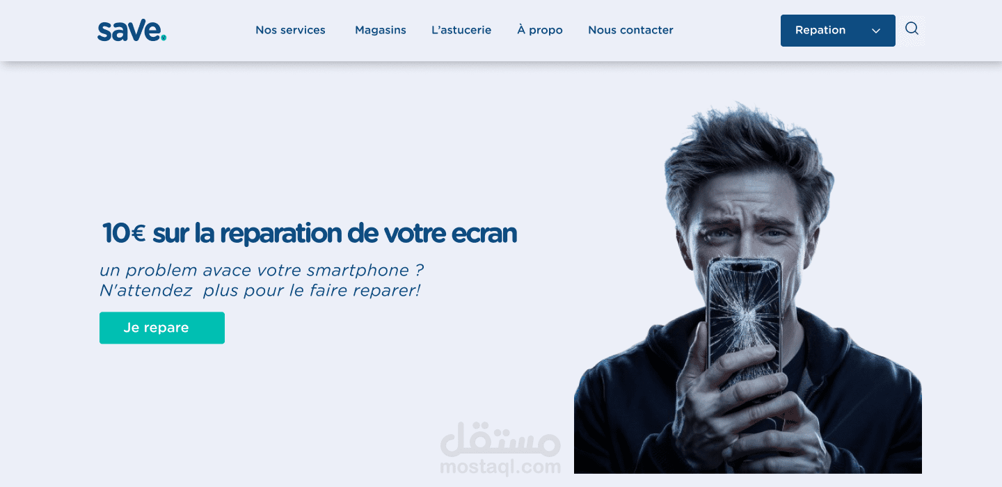Image resolution: width=1002 pixels, height=487 pixels.
Task: Expand the Repation dropdown chevron
Action: 876,31
